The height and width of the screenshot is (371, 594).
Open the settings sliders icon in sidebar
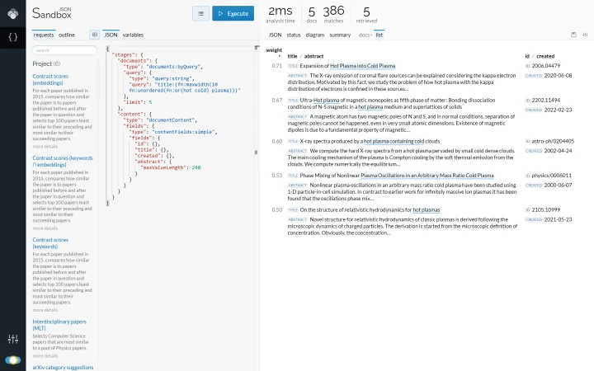click(x=13, y=339)
